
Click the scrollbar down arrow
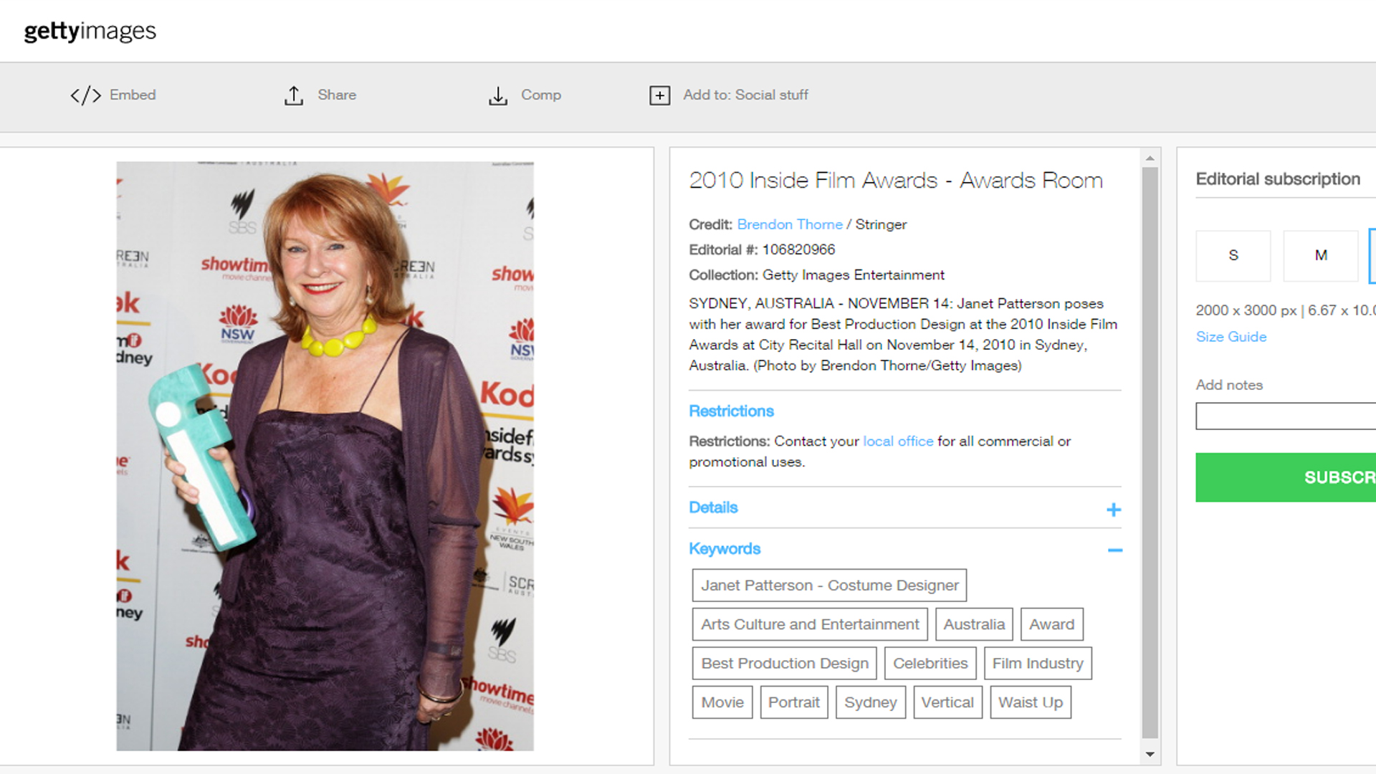click(x=1150, y=754)
